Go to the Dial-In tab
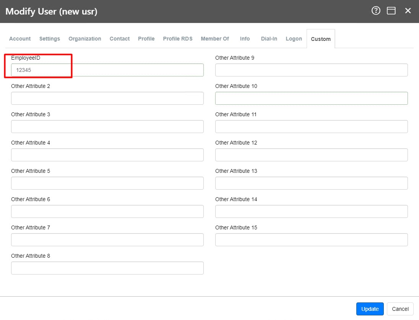 pyautogui.click(x=269, y=39)
